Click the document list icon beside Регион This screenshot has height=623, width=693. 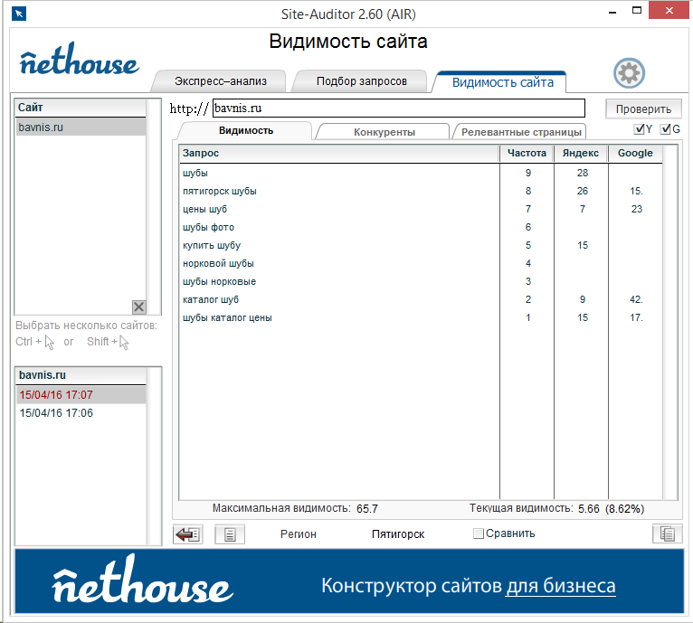tap(230, 534)
